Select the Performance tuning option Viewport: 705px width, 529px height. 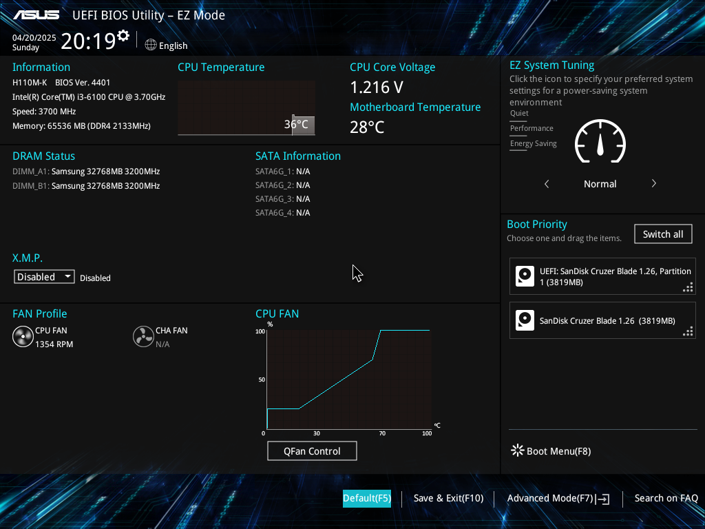click(532, 128)
